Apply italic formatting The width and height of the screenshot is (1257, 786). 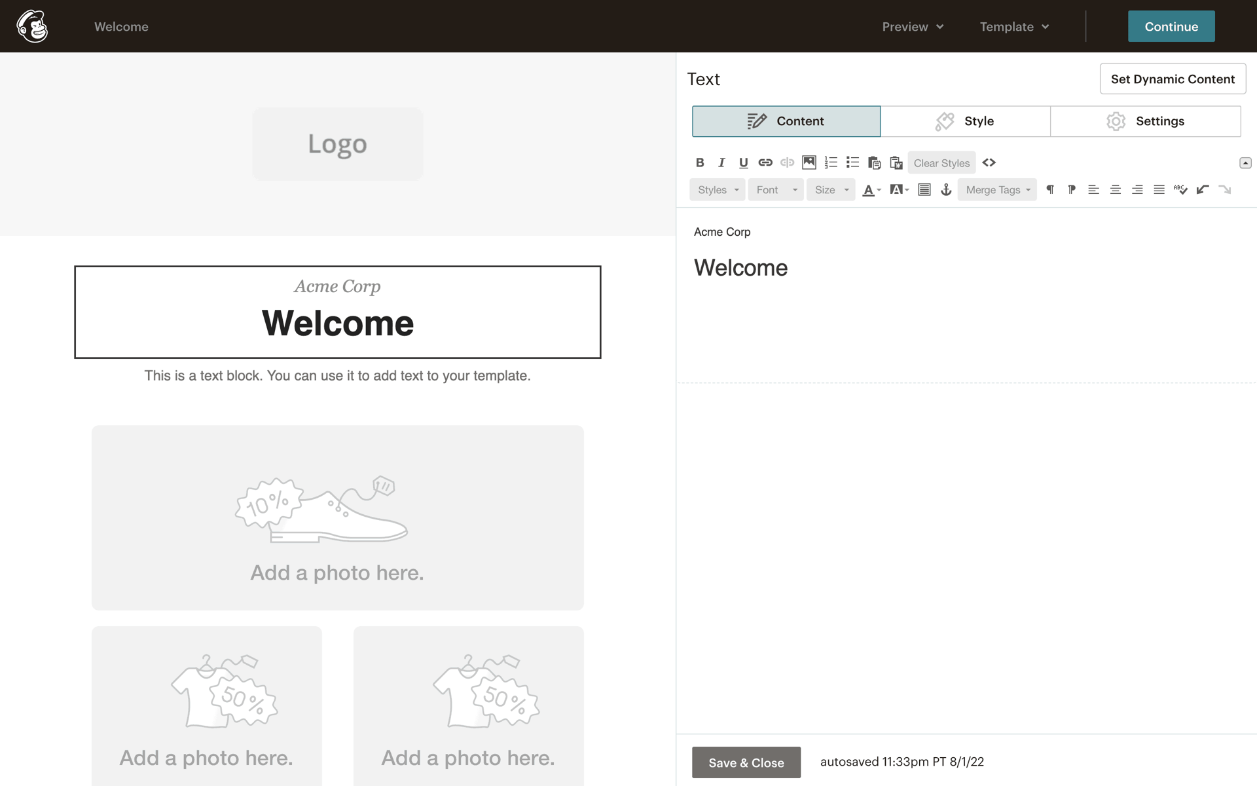(721, 162)
